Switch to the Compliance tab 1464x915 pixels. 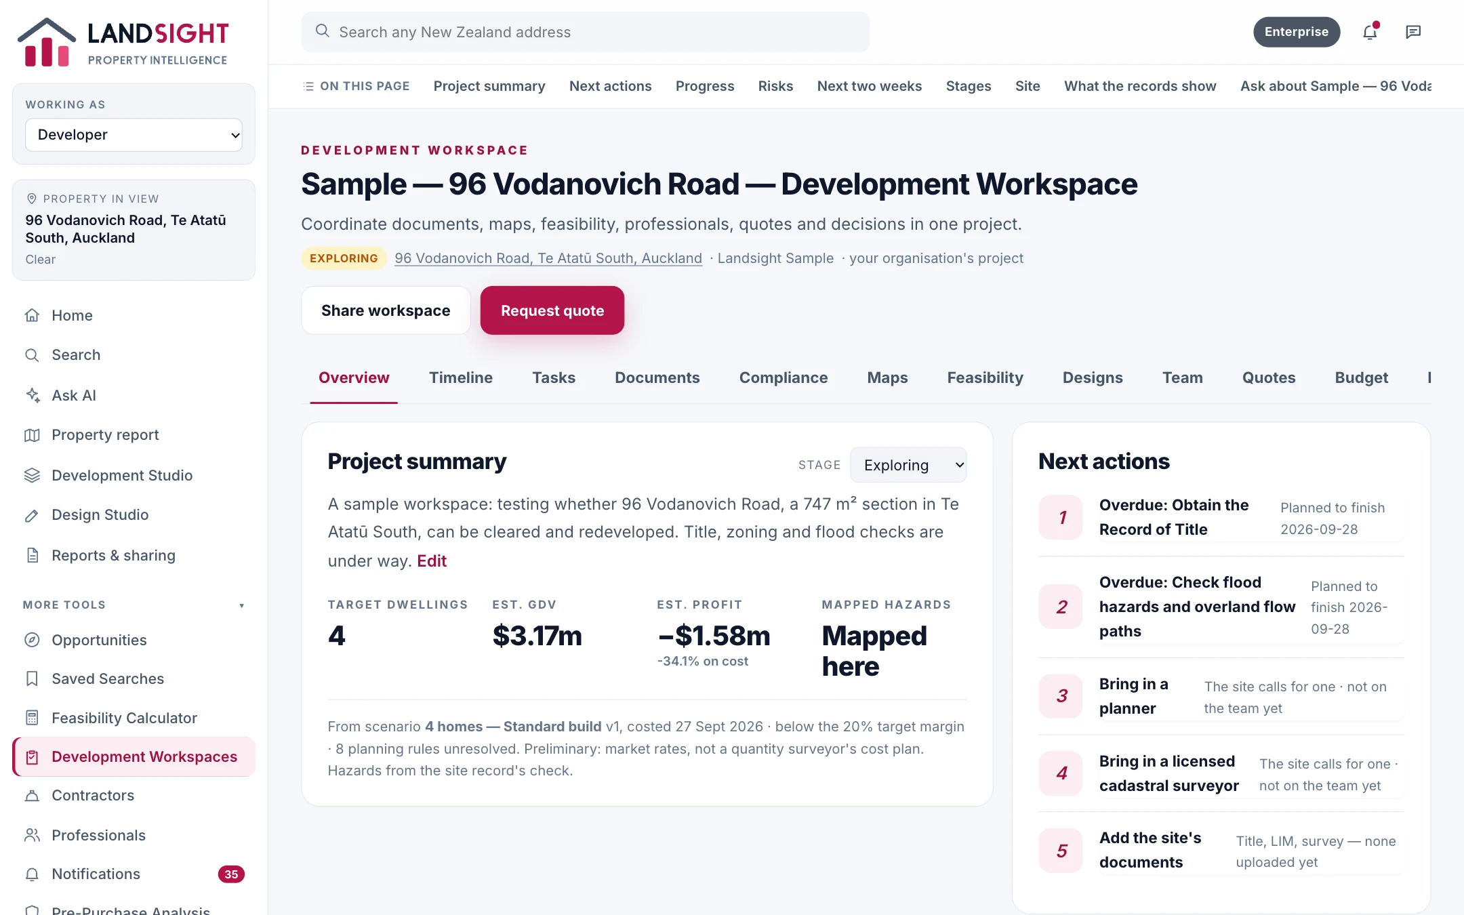coord(784,378)
